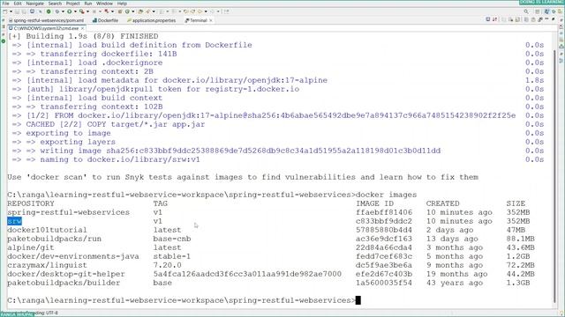Click the 'IMAGE ID' column header text

click(374, 203)
